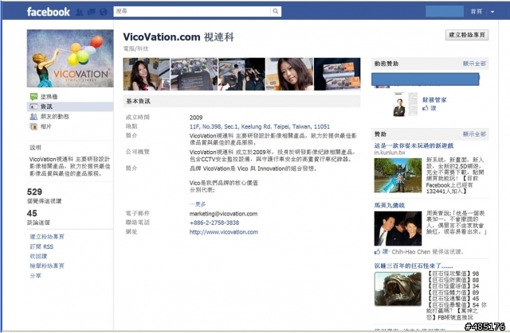Viewport: 510px width, 333px height.
Task: Click the 529 likes count
Action: coord(34,192)
